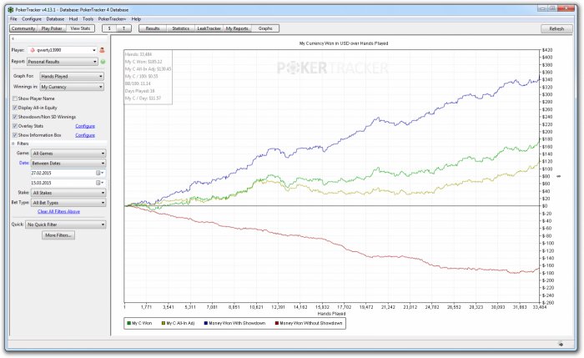Toggle Showdown/Non SD Winnings checkbox
The image size is (584, 358).
15,117
